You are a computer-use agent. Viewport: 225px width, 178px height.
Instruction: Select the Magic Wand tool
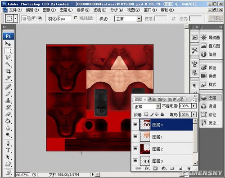click(x=8, y=64)
